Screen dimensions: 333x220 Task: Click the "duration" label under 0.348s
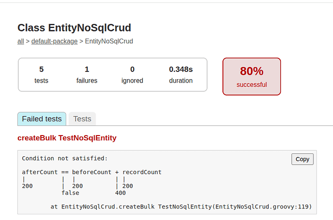point(181,81)
